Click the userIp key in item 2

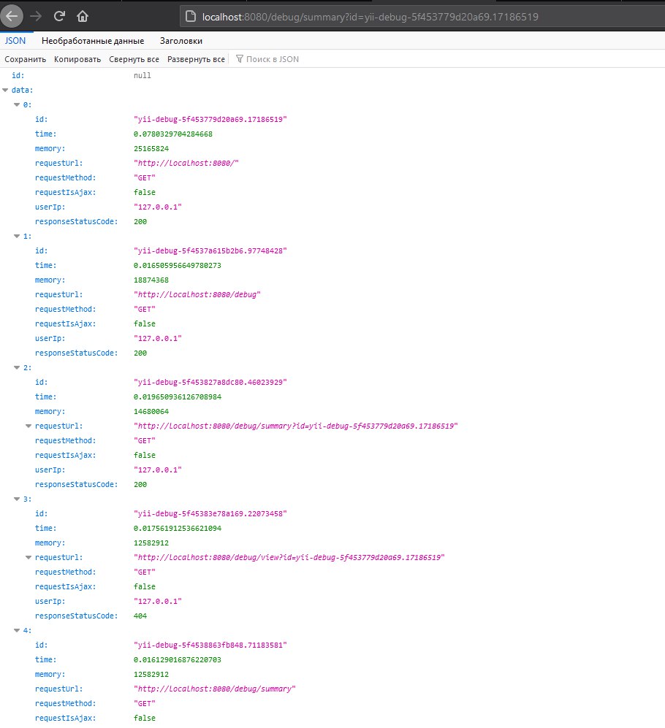pos(50,470)
